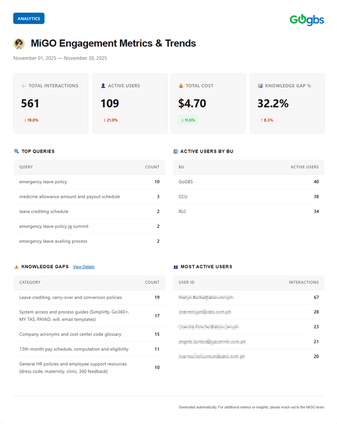Select the emergency leave policy query row

click(x=89, y=182)
